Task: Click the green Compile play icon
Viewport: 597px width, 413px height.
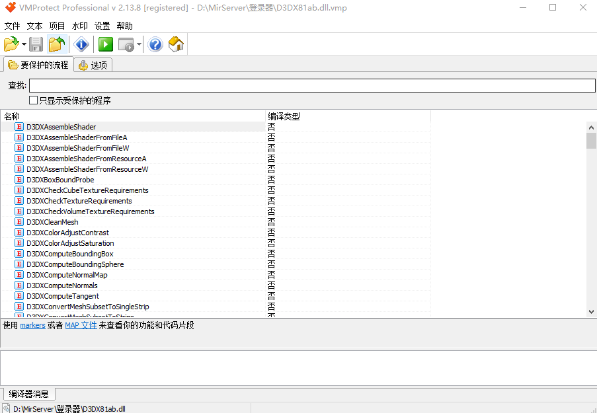Action: tap(106, 44)
